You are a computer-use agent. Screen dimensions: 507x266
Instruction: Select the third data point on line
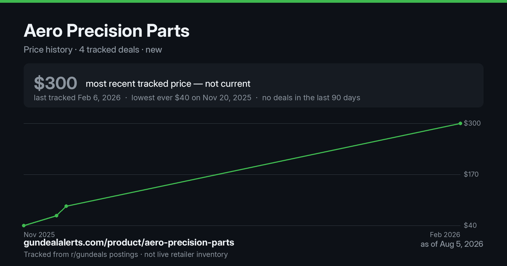[66, 206]
